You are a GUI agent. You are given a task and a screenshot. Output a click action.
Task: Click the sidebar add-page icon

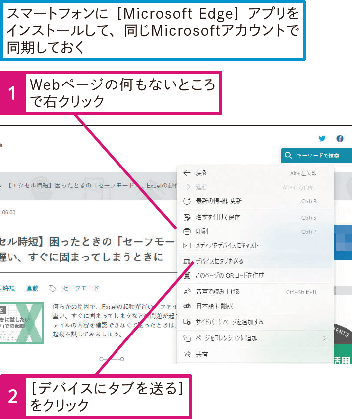tap(187, 322)
